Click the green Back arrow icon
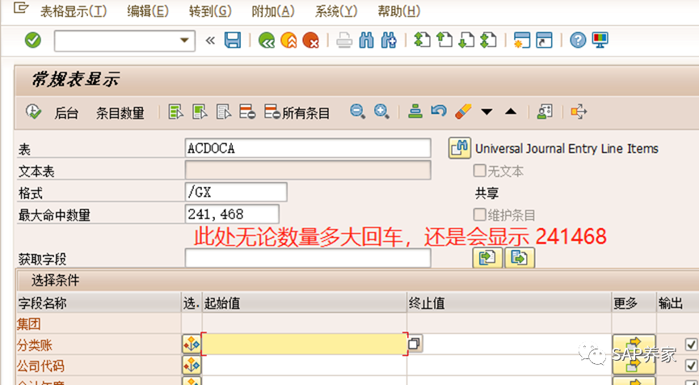Screen dimensions: 699x385 267,40
